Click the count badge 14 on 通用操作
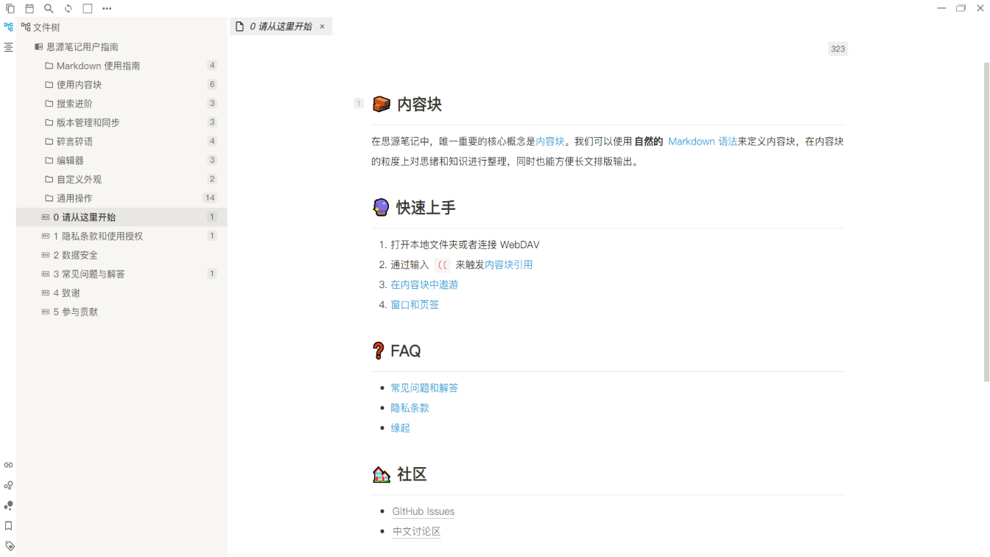The height and width of the screenshot is (557, 990). click(210, 197)
